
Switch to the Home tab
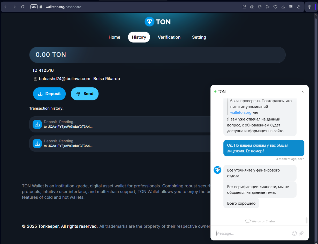pos(114,37)
